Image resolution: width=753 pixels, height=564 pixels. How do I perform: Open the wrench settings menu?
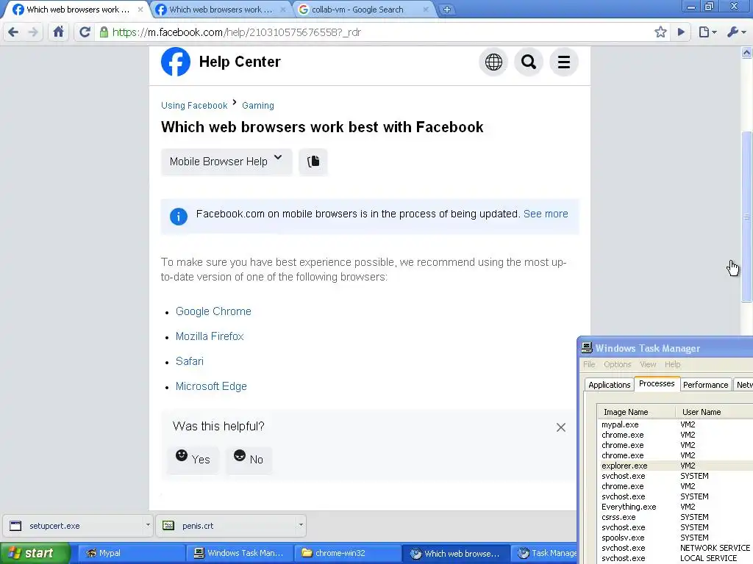[736, 32]
